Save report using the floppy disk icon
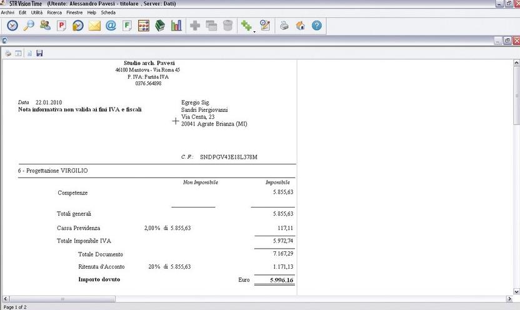 39,53
